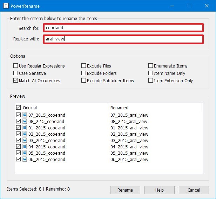
Task: Deselect checkbox for 08_2-15_copeland
Action: (x=19, y=121)
